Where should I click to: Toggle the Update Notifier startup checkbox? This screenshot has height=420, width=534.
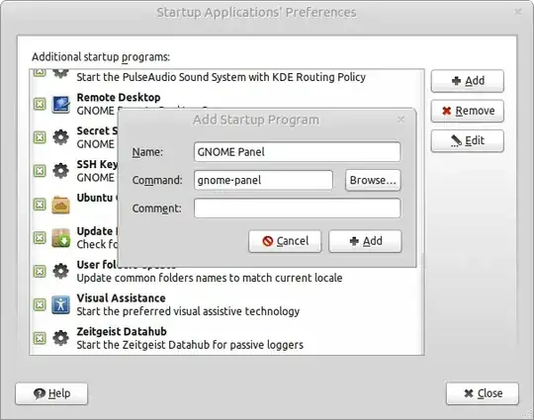[x=40, y=238]
